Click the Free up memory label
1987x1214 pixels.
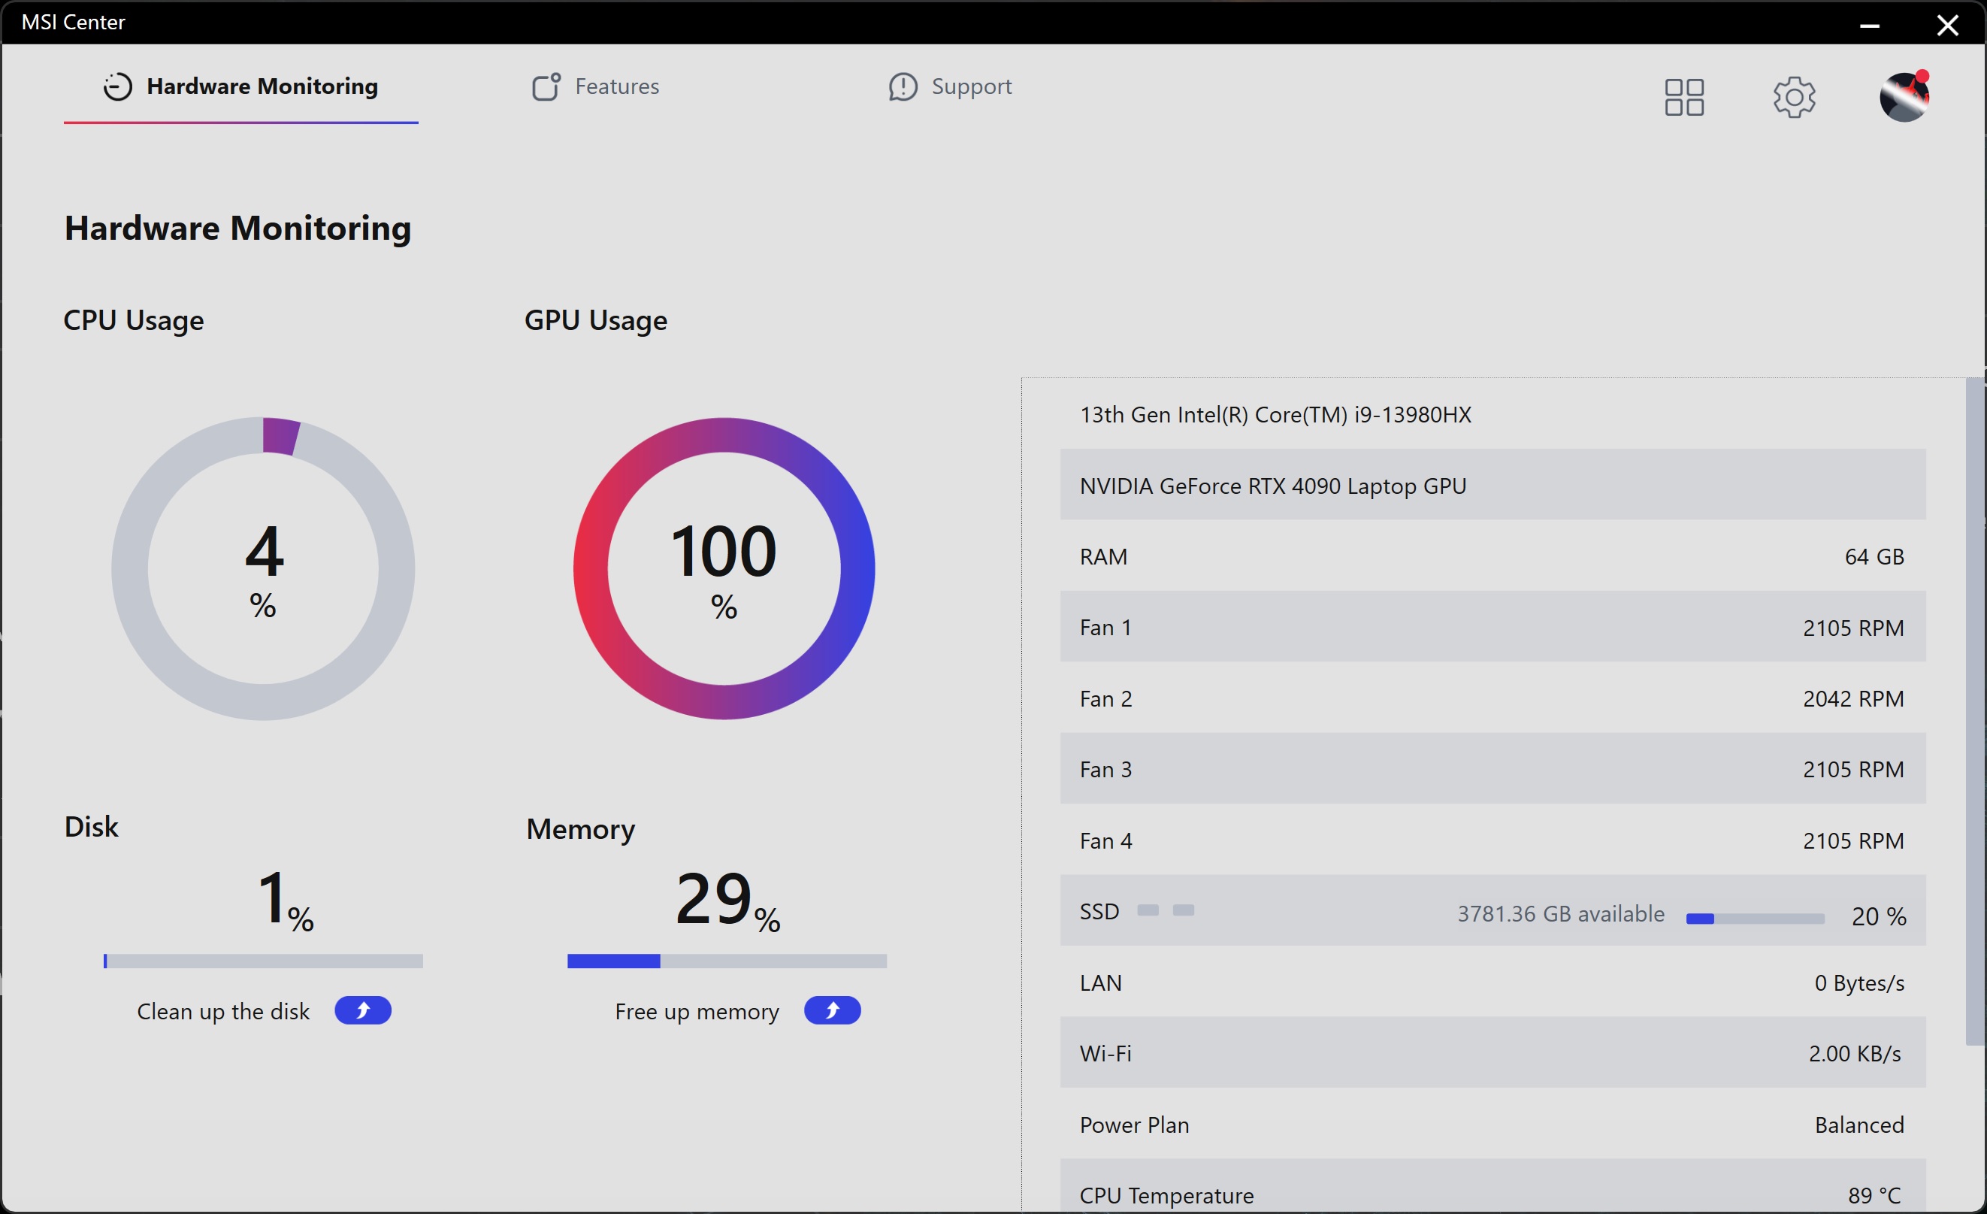tap(697, 1011)
